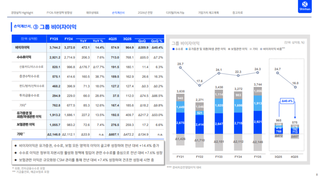Select the 손익계산서 tab
319x178 pixels.
coord(118,13)
